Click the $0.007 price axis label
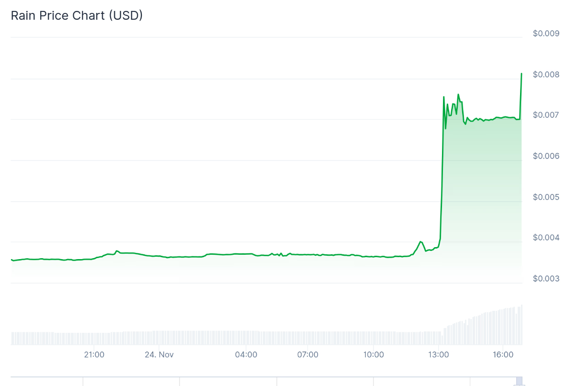578x386 pixels. 546,115
